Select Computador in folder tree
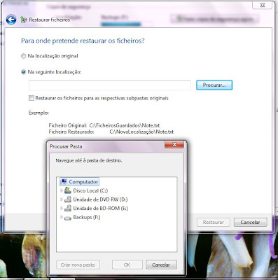The width and height of the screenshot is (278, 280). pyautogui.click(x=83, y=181)
